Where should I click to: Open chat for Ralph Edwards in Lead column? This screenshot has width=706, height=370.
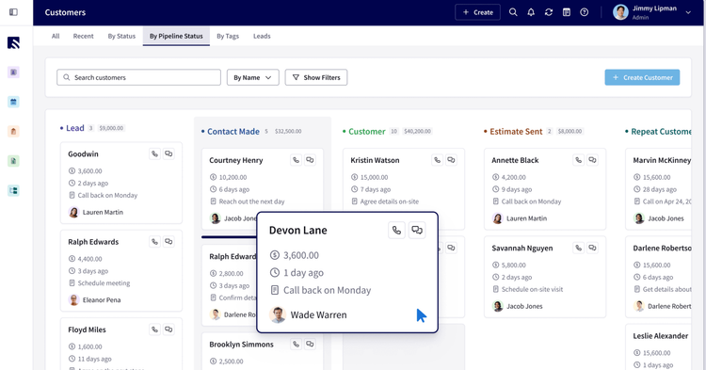pos(168,242)
